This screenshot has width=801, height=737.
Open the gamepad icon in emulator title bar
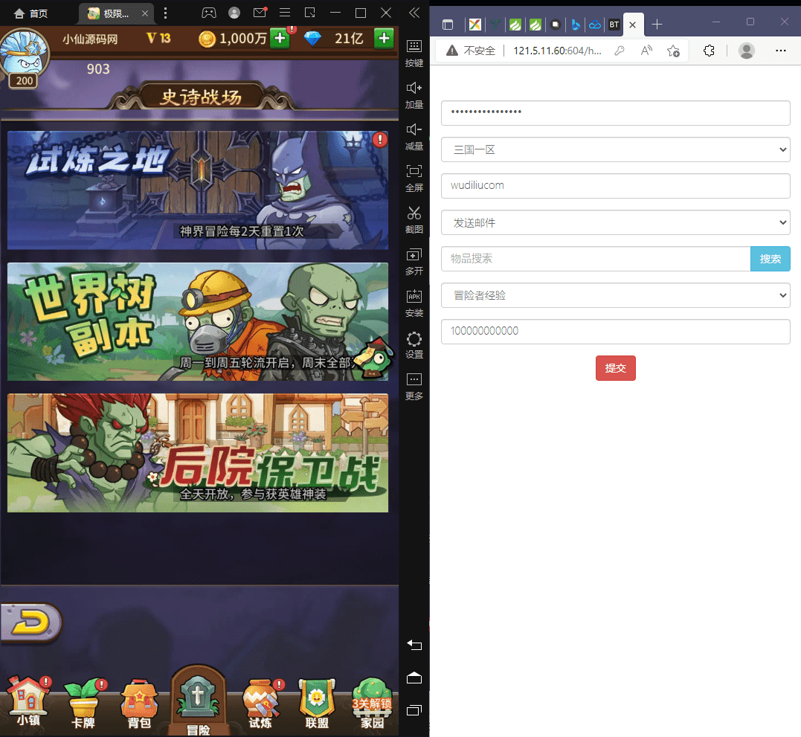click(208, 13)
